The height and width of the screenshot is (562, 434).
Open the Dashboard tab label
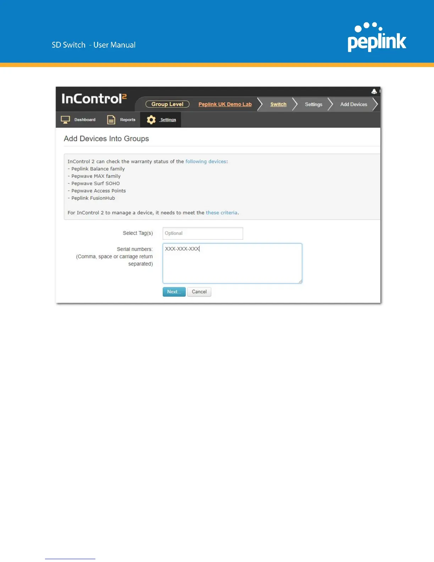point(85,120)
